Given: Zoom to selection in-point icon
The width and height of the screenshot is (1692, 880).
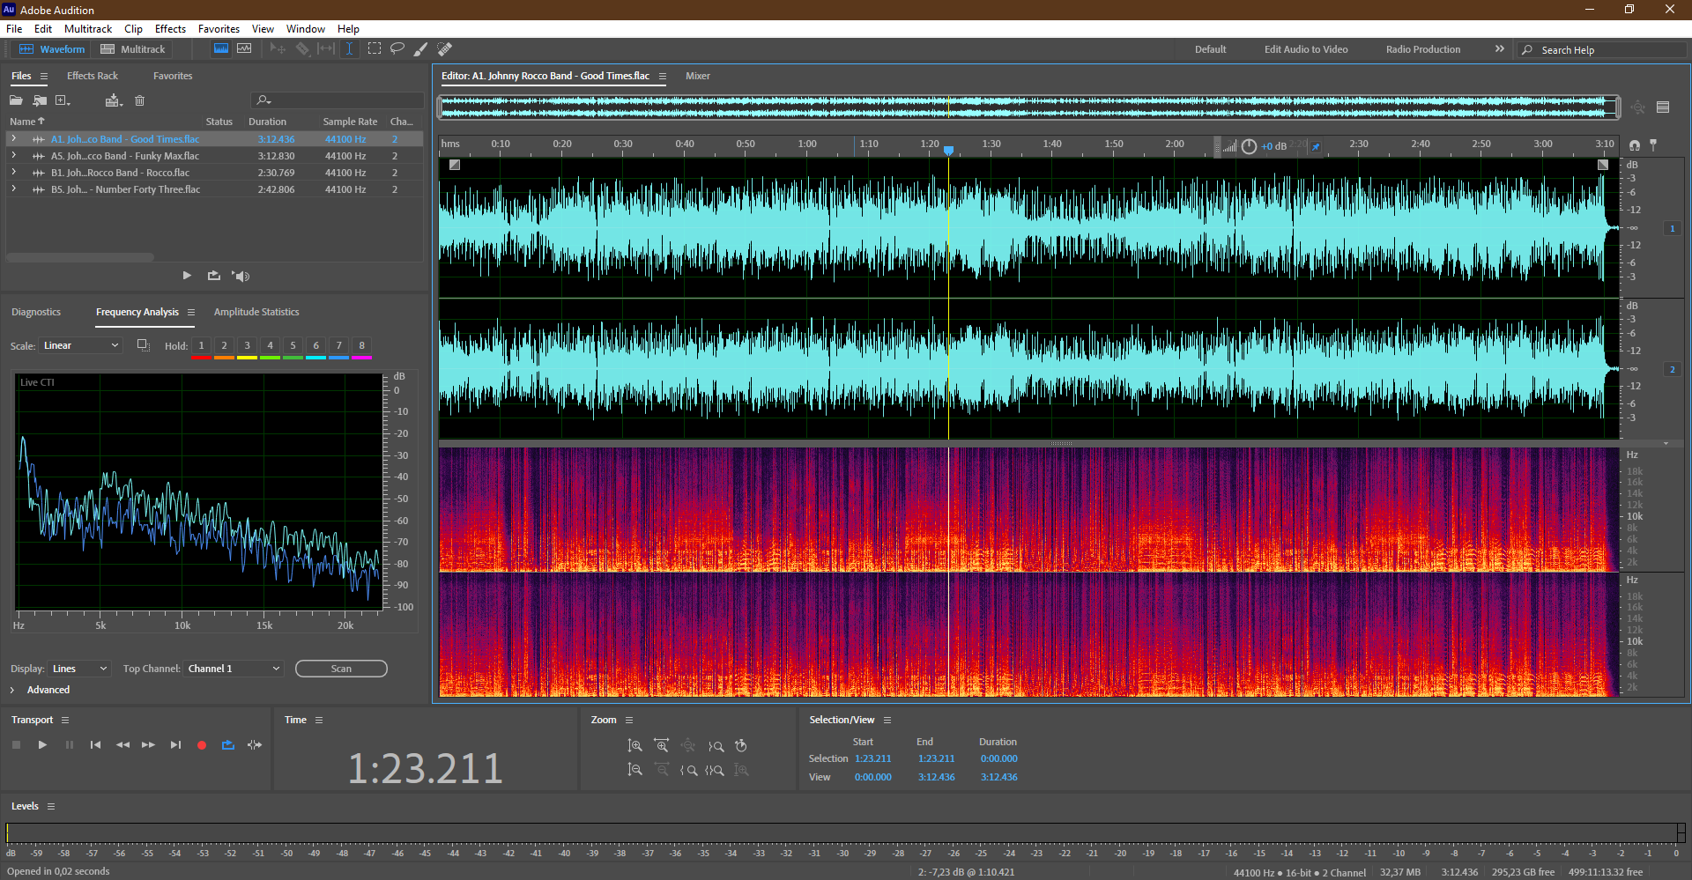Looking at the screenshot, I should (688, 770).
